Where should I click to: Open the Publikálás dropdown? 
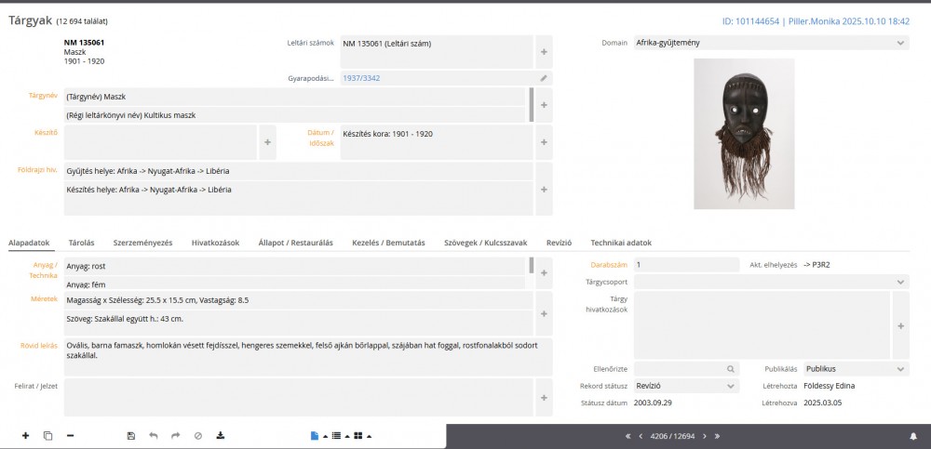pos(900,369)
